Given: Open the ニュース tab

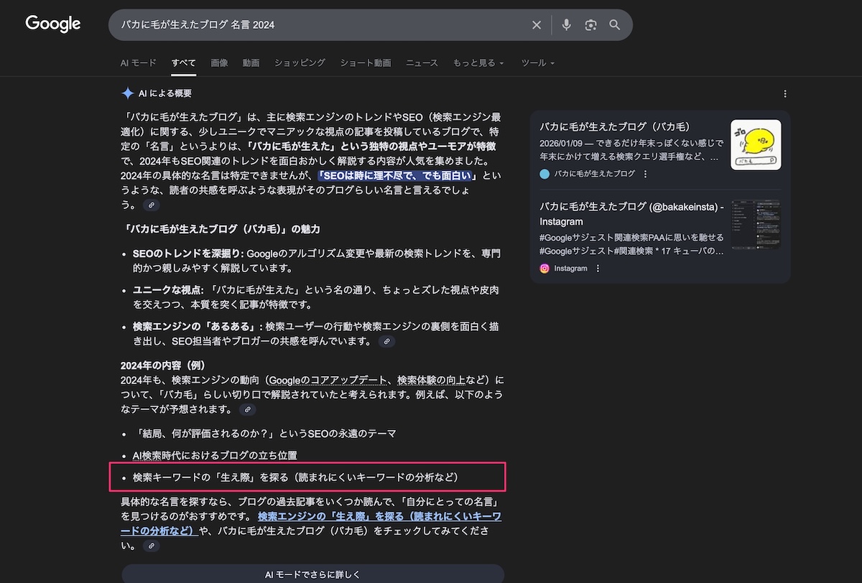Looking at the screenshot, I should (422, 63).
